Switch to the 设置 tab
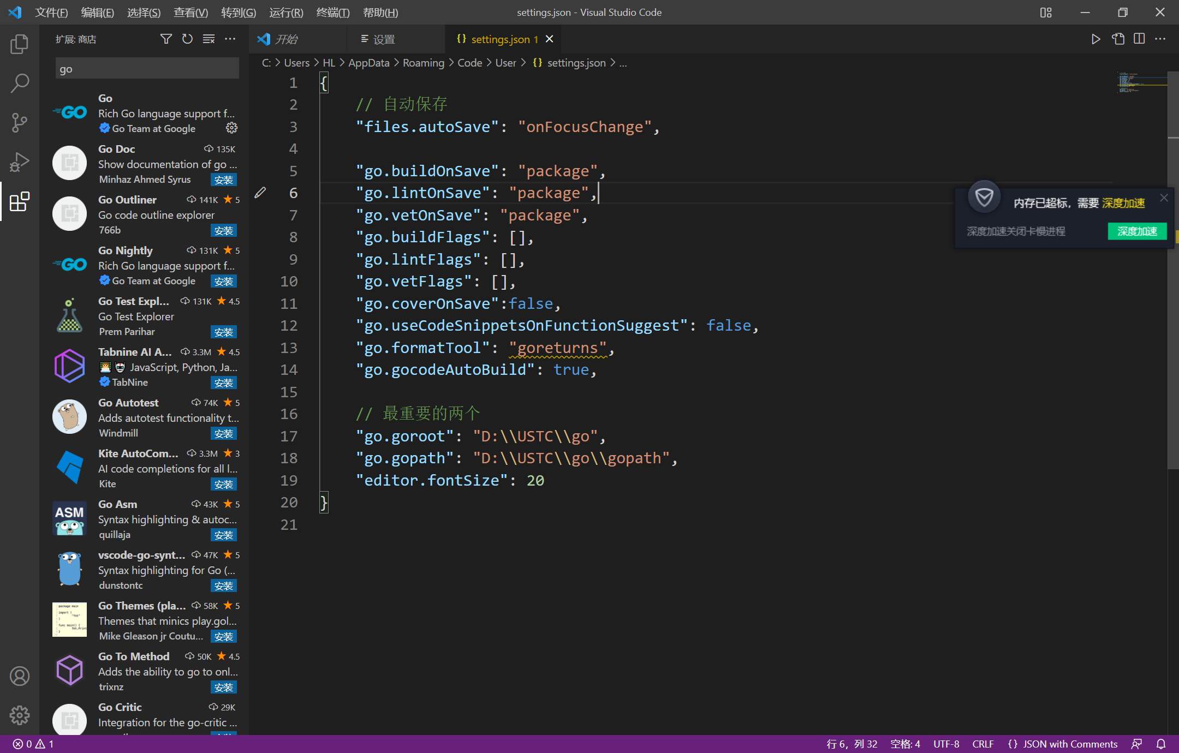This screenshot has width=1179, height=753. [x=396, y=39]
